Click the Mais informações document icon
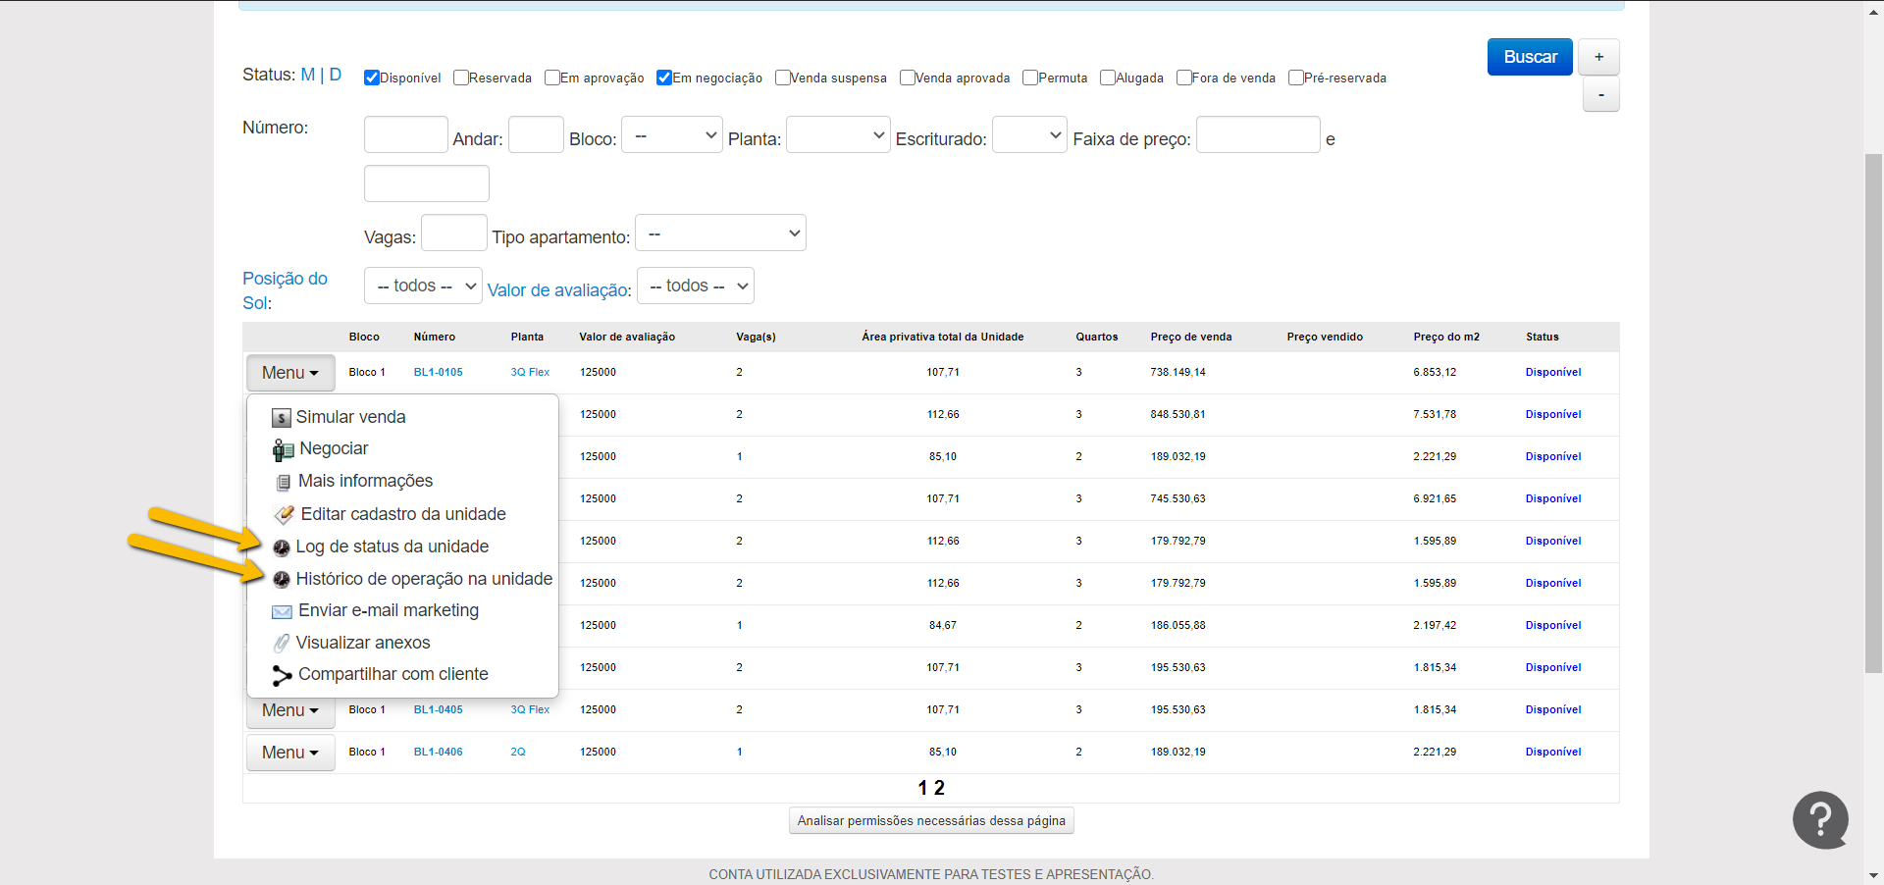Screen dimensions: 1884x885 tap(283, 482)
